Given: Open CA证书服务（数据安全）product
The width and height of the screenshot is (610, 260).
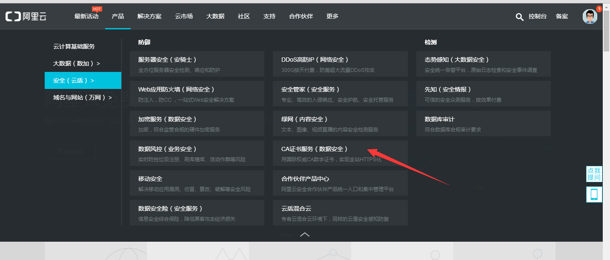Looking at the screenshot, I should pyautogui.click(x=340, y=153).
